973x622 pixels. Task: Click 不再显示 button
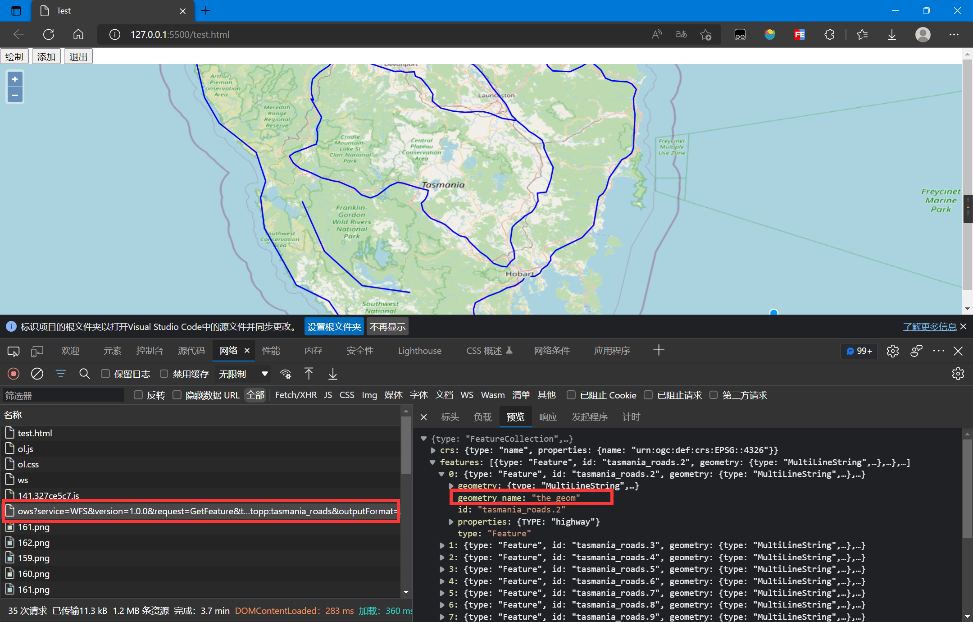coord(388,327)
